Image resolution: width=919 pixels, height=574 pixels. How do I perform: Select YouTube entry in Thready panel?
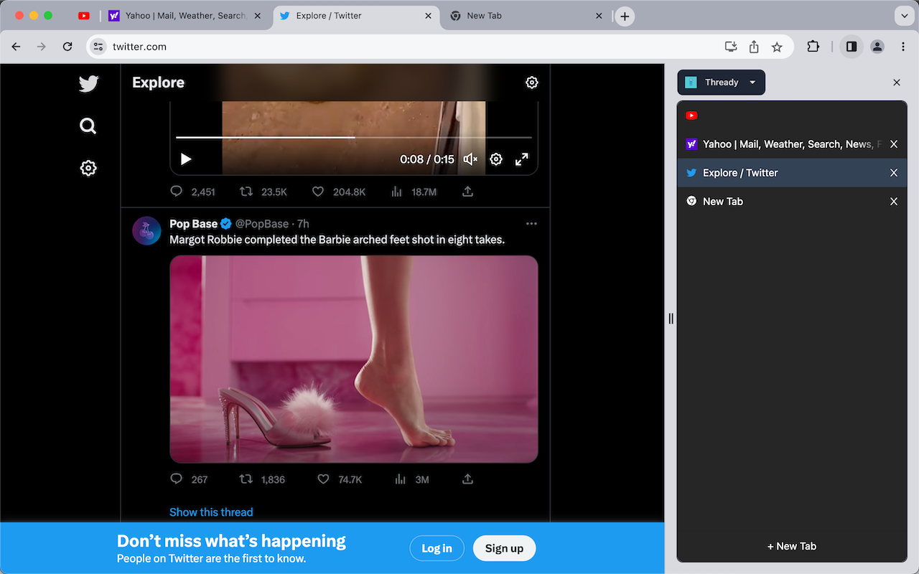[x=792, y=116]
